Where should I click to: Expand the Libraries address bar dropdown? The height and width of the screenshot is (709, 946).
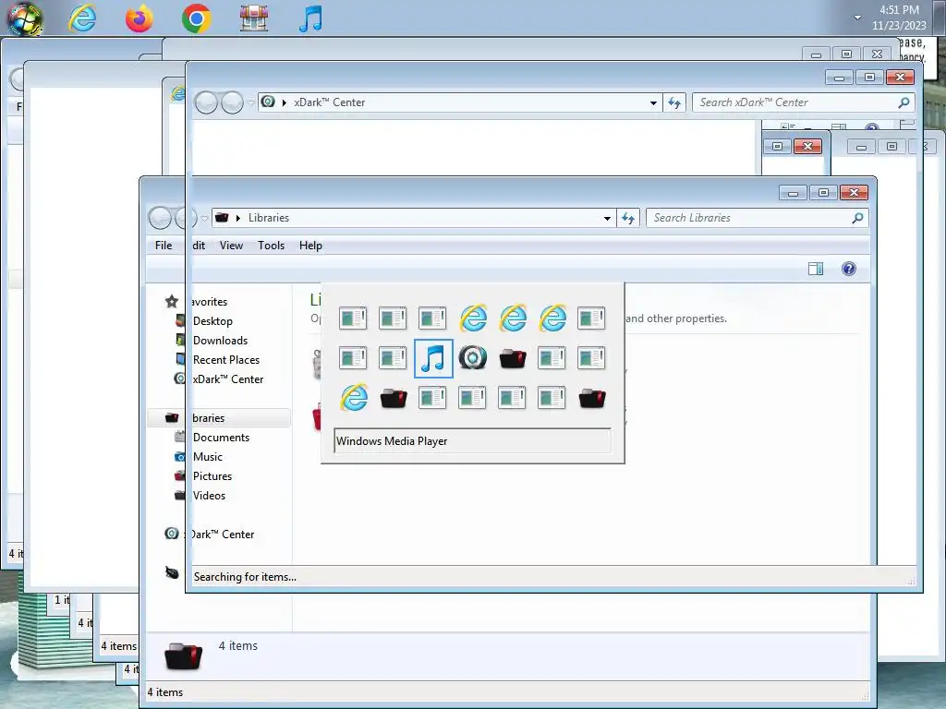pos(607,218)
